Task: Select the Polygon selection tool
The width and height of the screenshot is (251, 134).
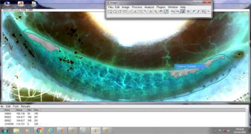Action: pos(120,12)
